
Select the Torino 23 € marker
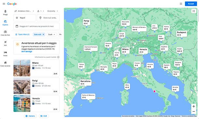click(117, 54)
